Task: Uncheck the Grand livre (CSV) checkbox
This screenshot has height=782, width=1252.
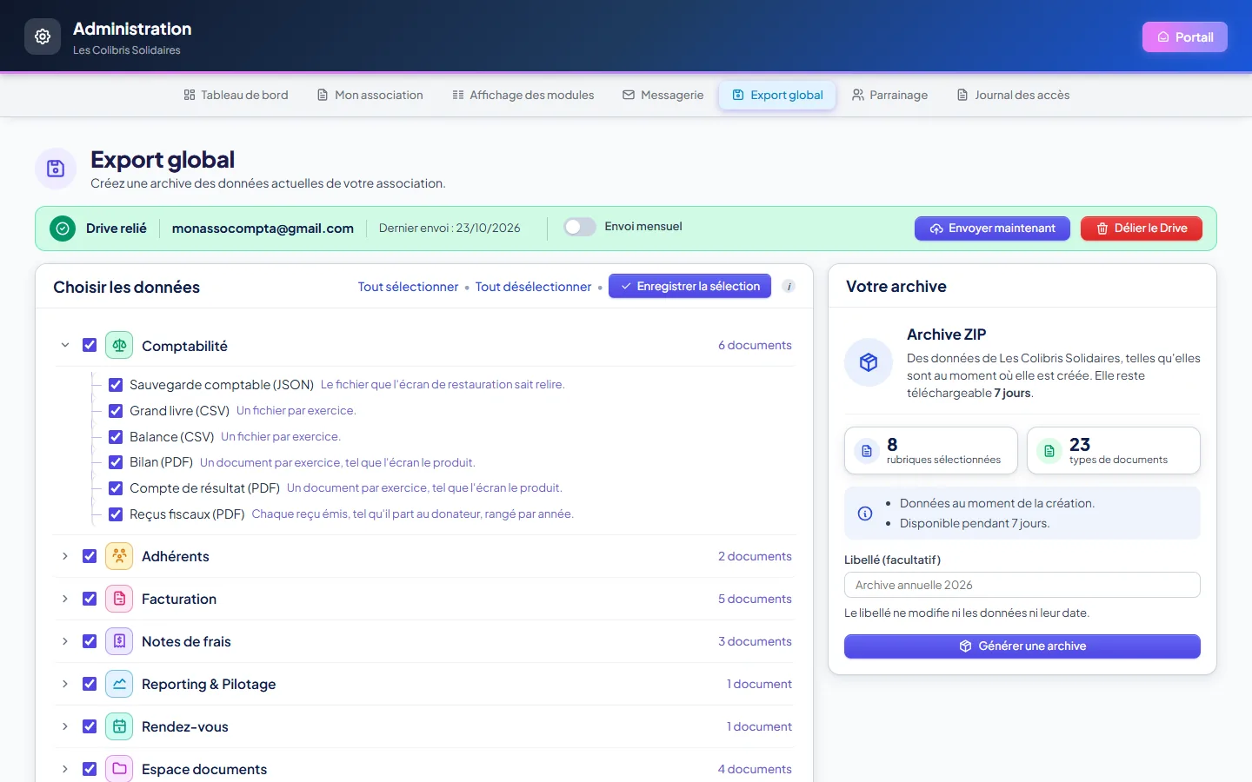Action: click(x=116, y=410)
